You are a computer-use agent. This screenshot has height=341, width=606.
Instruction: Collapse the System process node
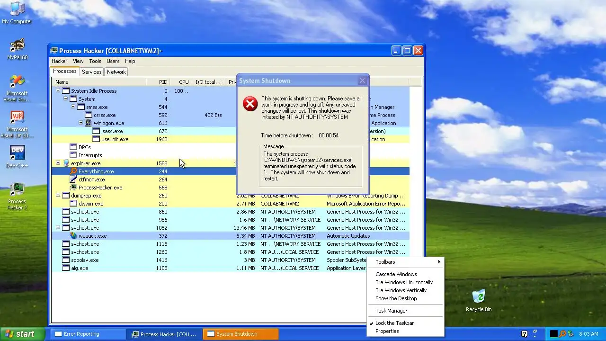tap(66, 99)
